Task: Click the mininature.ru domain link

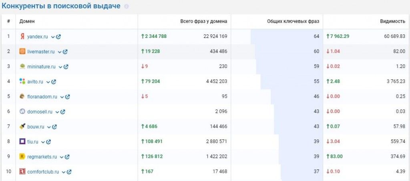Action: [41, 66]
